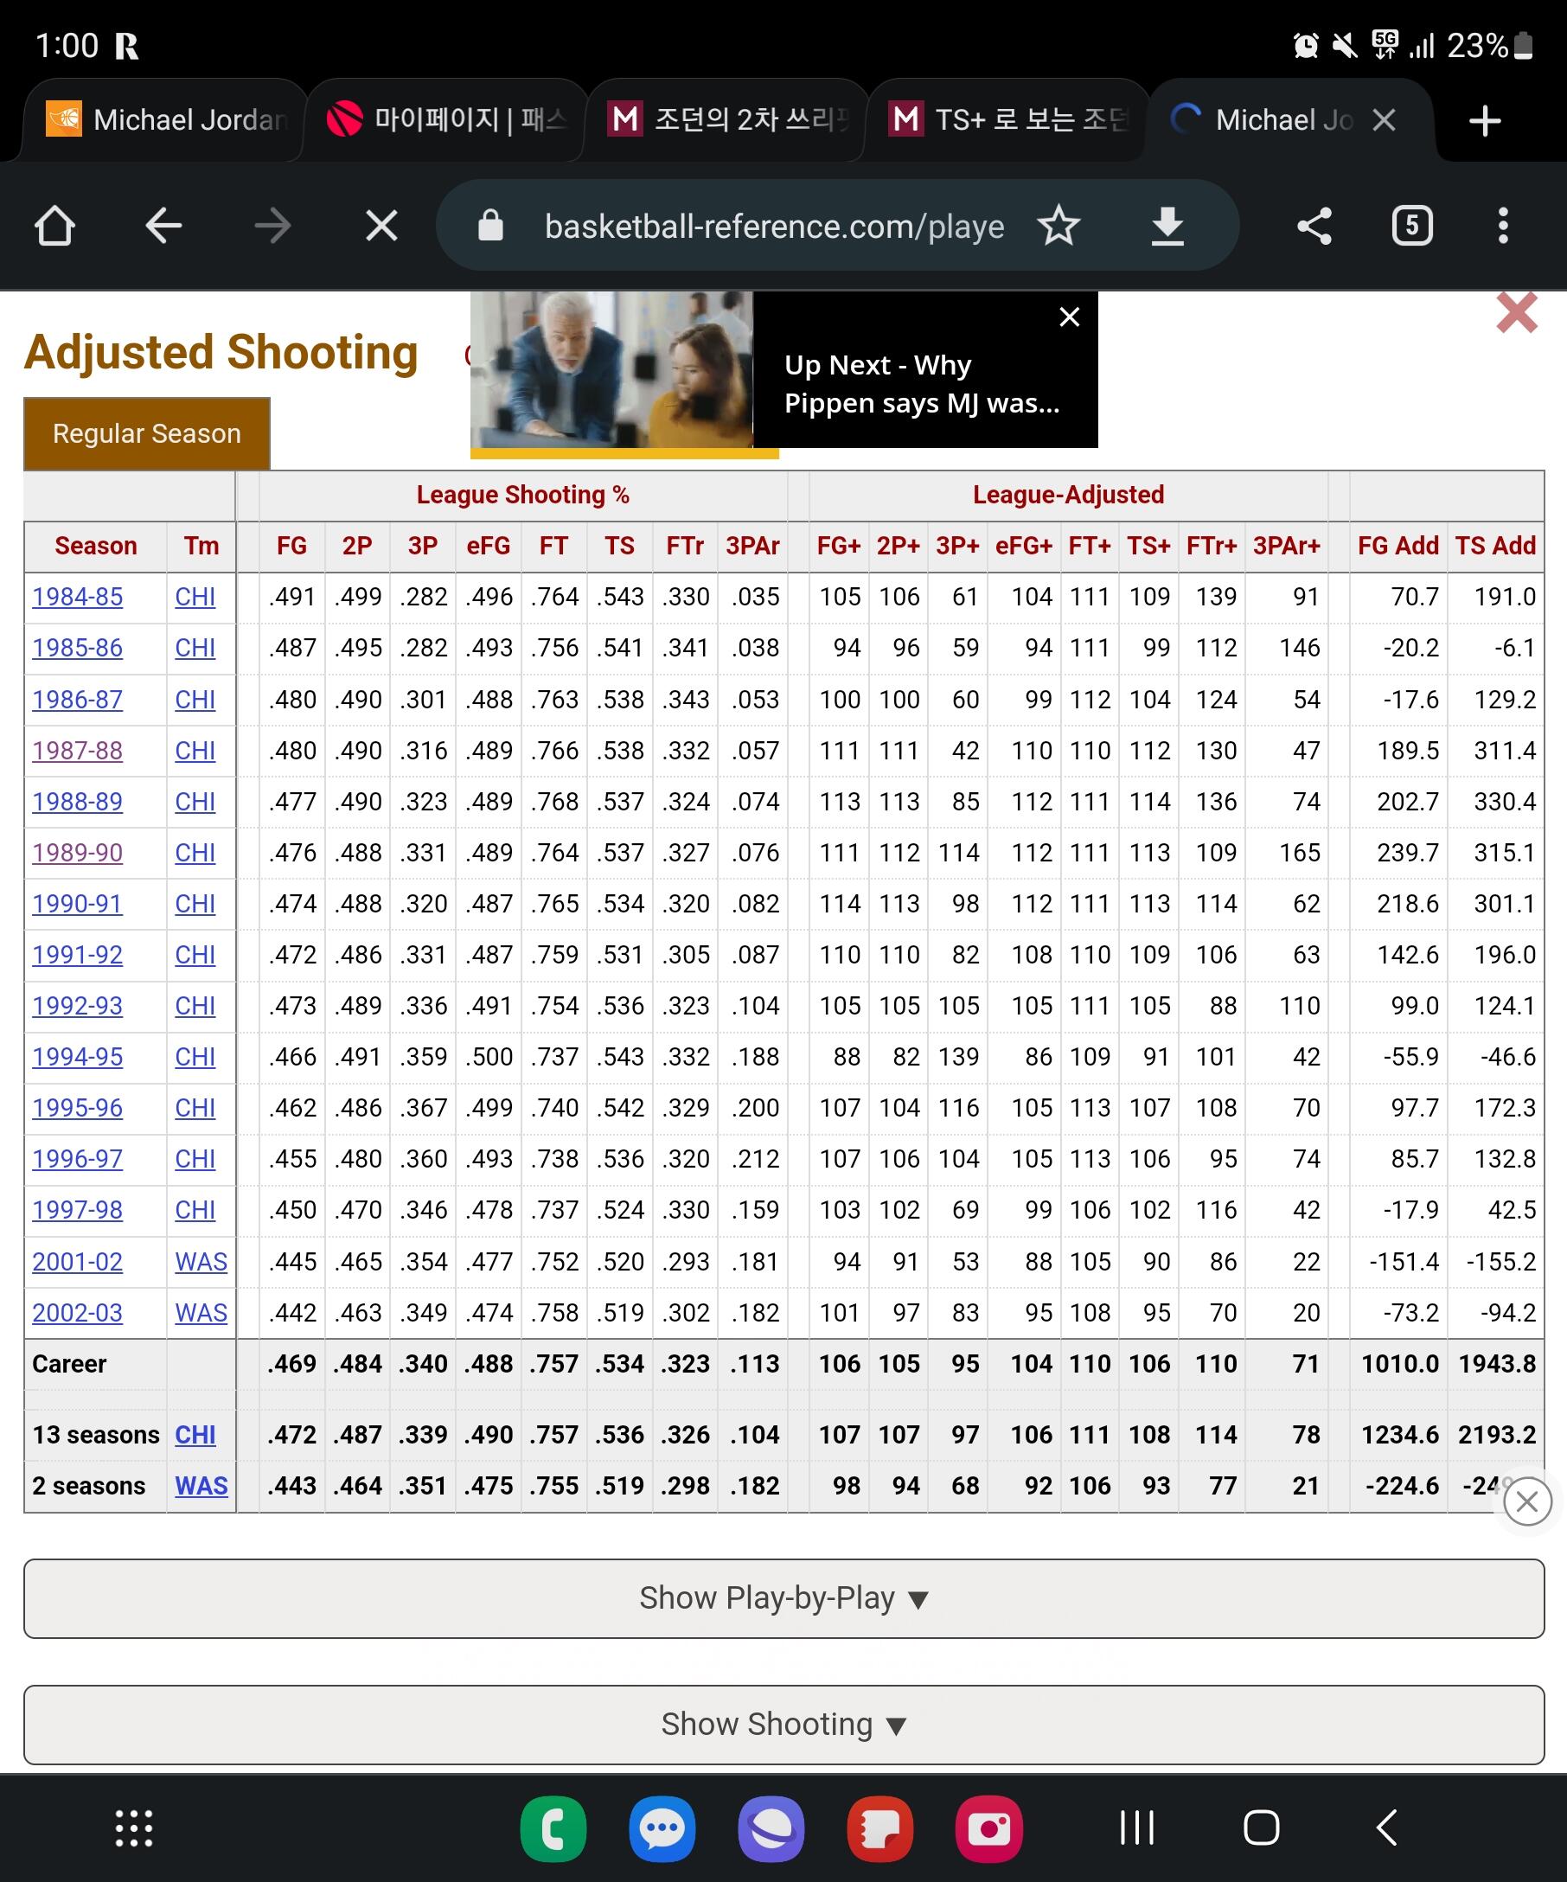Stop page loading with the X icon
Viewport: 1567px width, 1882px height.
[x=381, y=226]
